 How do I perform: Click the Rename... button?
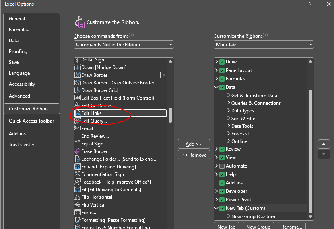coord(292,226)
